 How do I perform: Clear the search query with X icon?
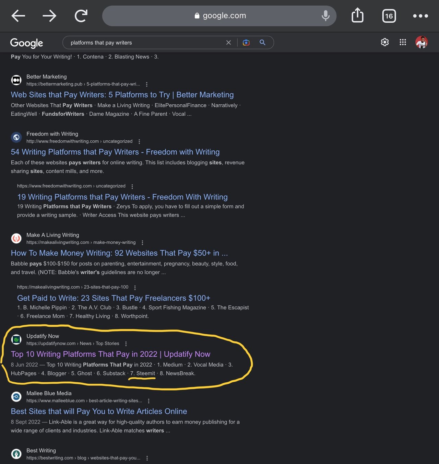[x=228, y=43]
